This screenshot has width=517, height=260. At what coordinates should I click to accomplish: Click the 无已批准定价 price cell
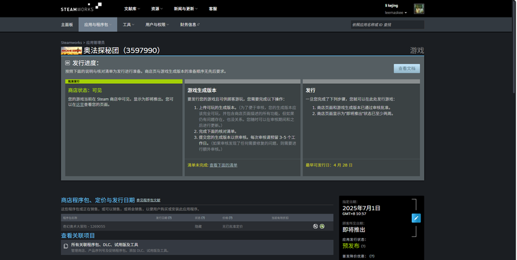click(233, 226)
